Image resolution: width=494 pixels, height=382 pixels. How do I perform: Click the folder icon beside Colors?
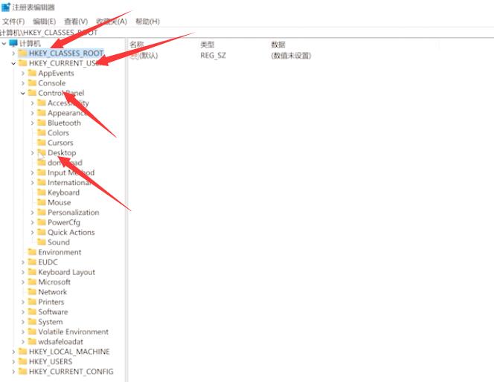[42, 133]
